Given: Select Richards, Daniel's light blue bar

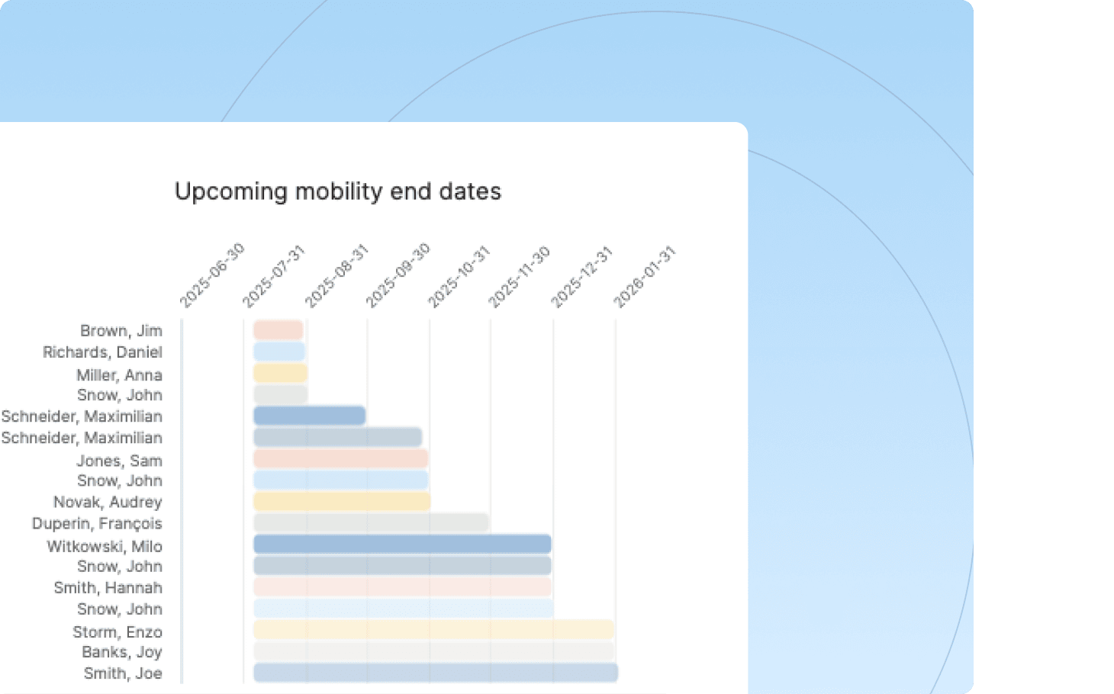Looking at the screenshot, I should click(x=279, y=352).
